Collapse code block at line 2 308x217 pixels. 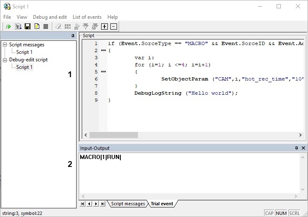coord(103,50)
